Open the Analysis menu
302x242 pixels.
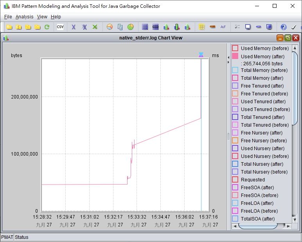point(25,17)
